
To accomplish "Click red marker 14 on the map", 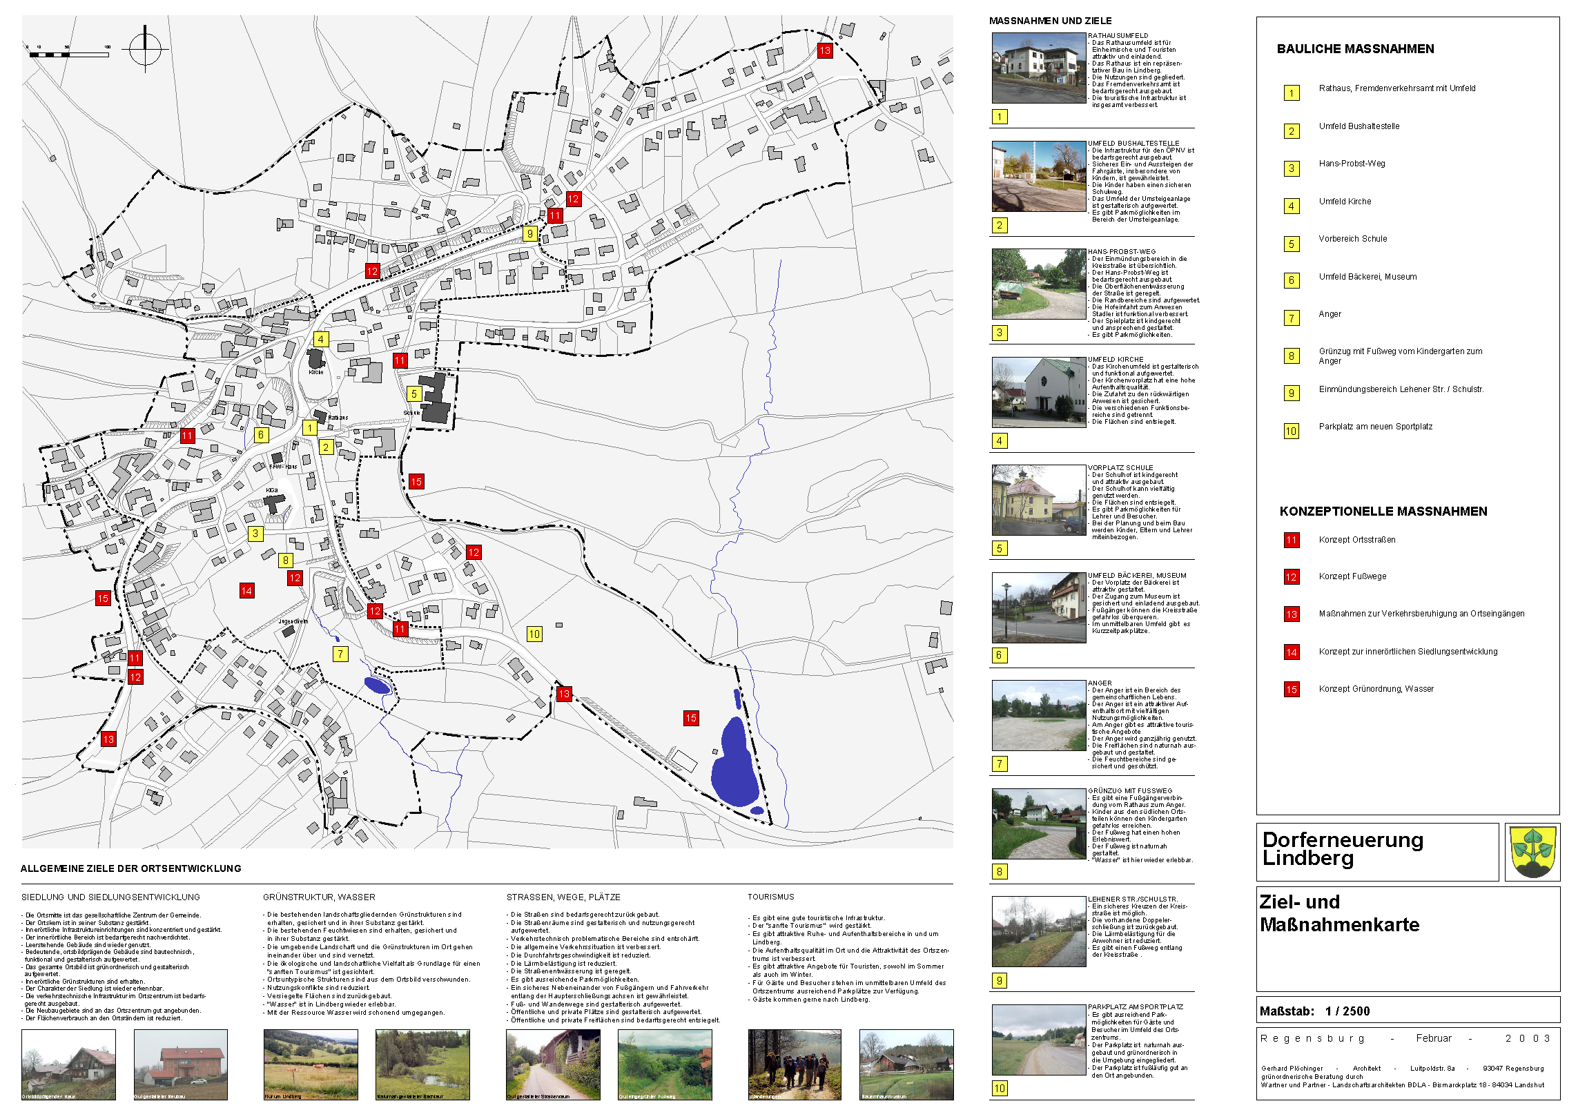I will click(246, 590).
